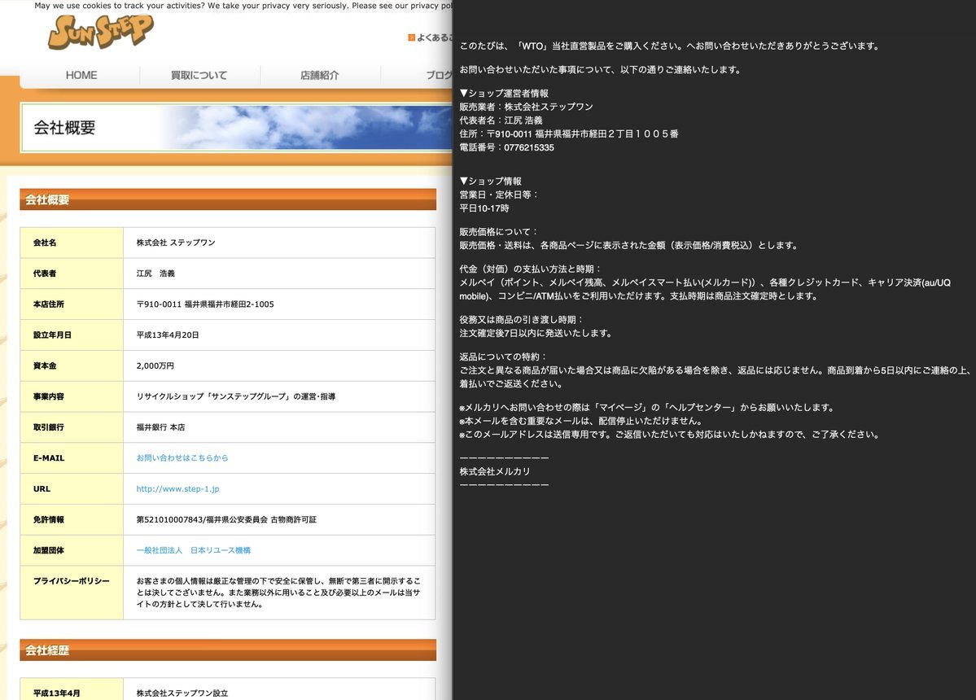Click the email住所 line with 福井市経田２丁目

(569, 133)
